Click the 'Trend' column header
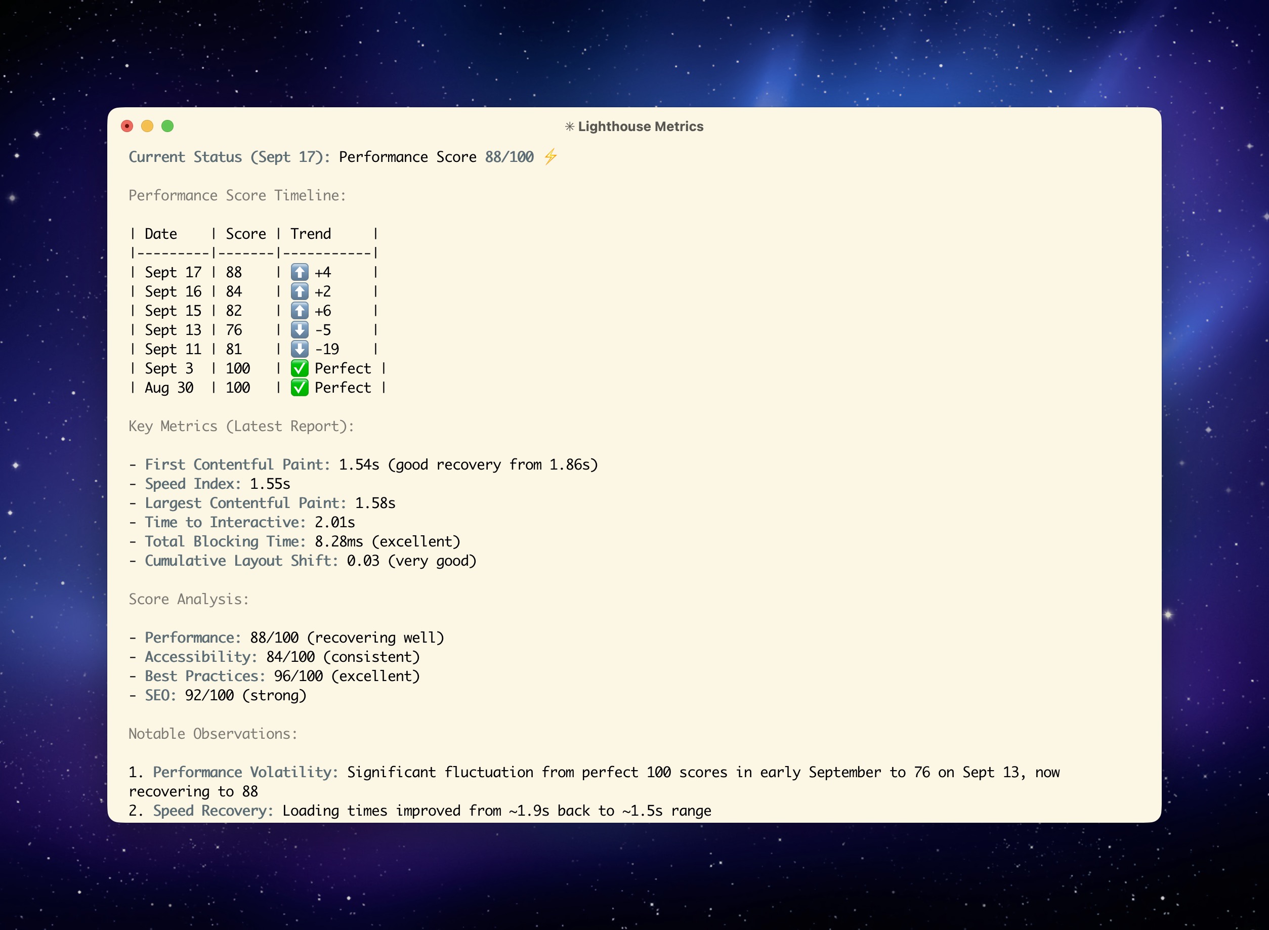 coord(311,234)
